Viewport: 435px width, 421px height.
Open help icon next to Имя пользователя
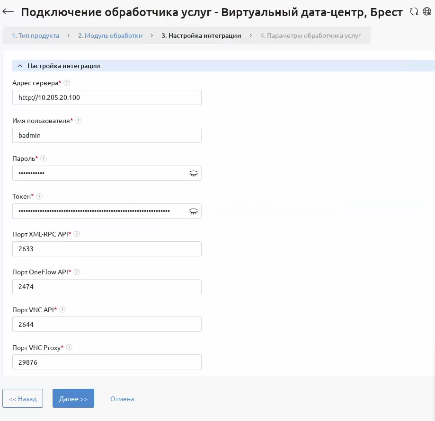(x=79, y=121)
